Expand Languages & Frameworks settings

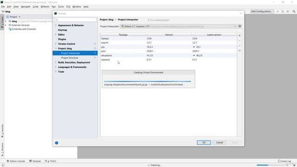click(56, 67)
